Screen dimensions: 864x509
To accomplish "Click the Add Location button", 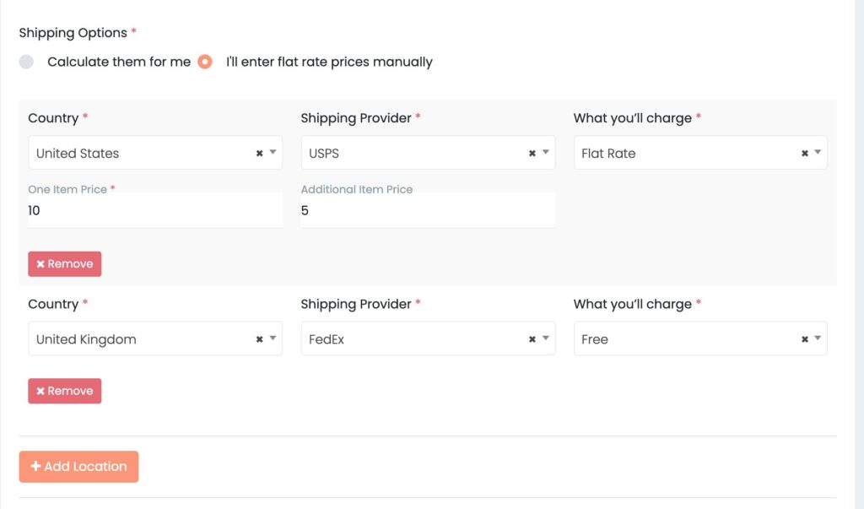I will pyautogui.click(x=78, y=466).
